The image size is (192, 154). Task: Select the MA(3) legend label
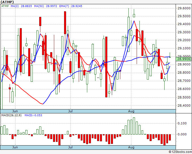[x=15, y=6]
